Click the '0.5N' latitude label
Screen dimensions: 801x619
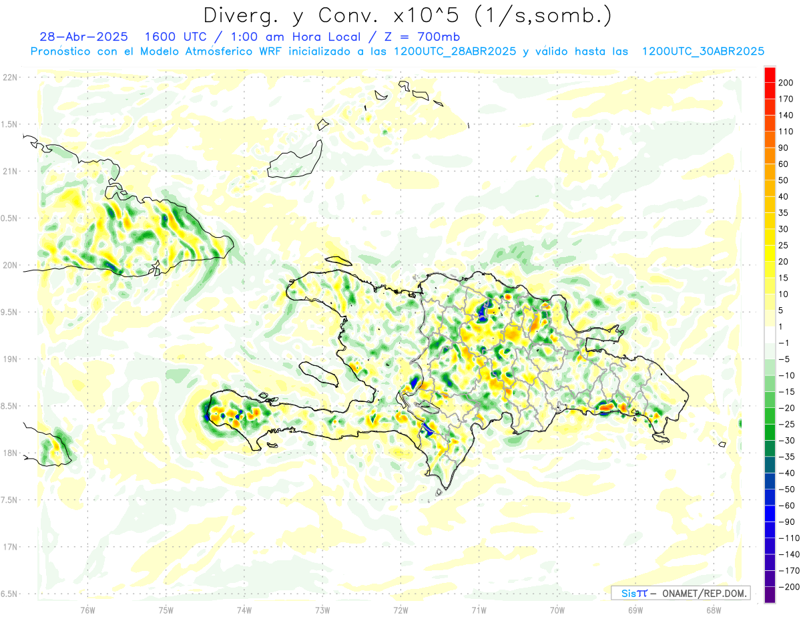coord(9,218)
